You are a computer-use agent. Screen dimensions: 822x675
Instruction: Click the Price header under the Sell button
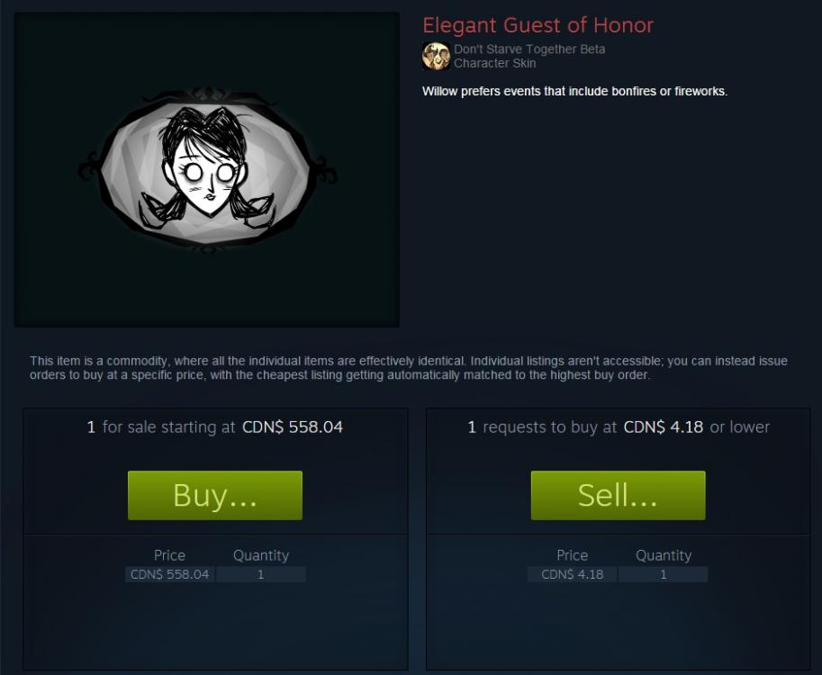[573, 555]
